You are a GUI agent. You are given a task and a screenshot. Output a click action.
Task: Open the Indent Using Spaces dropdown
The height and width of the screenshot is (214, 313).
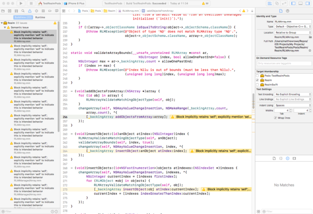[x=293, y=105]
